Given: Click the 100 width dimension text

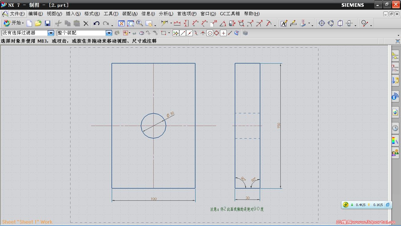Looking at the screenshot, I should (154, 199).
